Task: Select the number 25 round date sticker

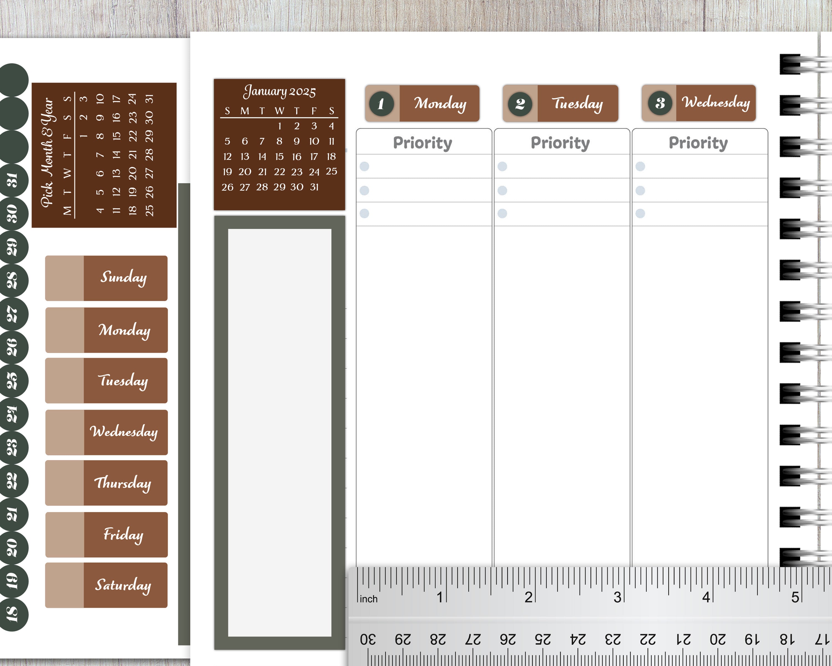Action: click(13, 381)
